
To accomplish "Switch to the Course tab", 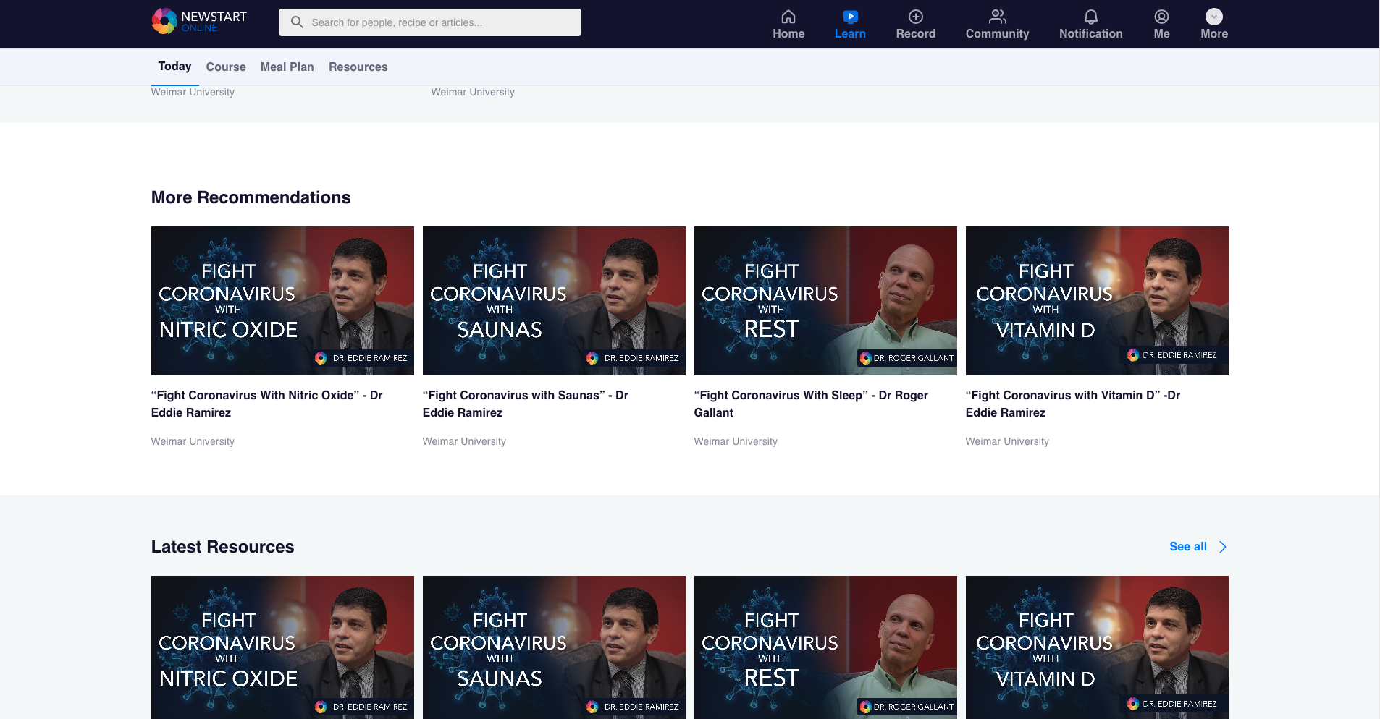I will (226, 67).
